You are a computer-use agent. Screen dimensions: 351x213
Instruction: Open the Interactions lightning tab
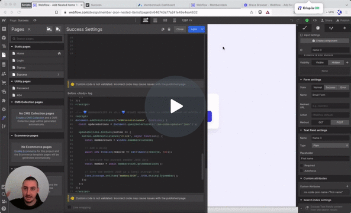344,28
